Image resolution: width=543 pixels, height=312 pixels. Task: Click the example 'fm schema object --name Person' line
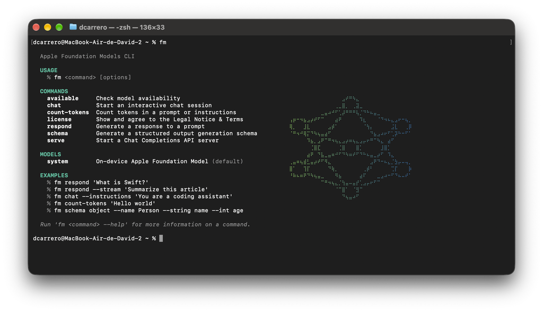click(x=148, y=211)
